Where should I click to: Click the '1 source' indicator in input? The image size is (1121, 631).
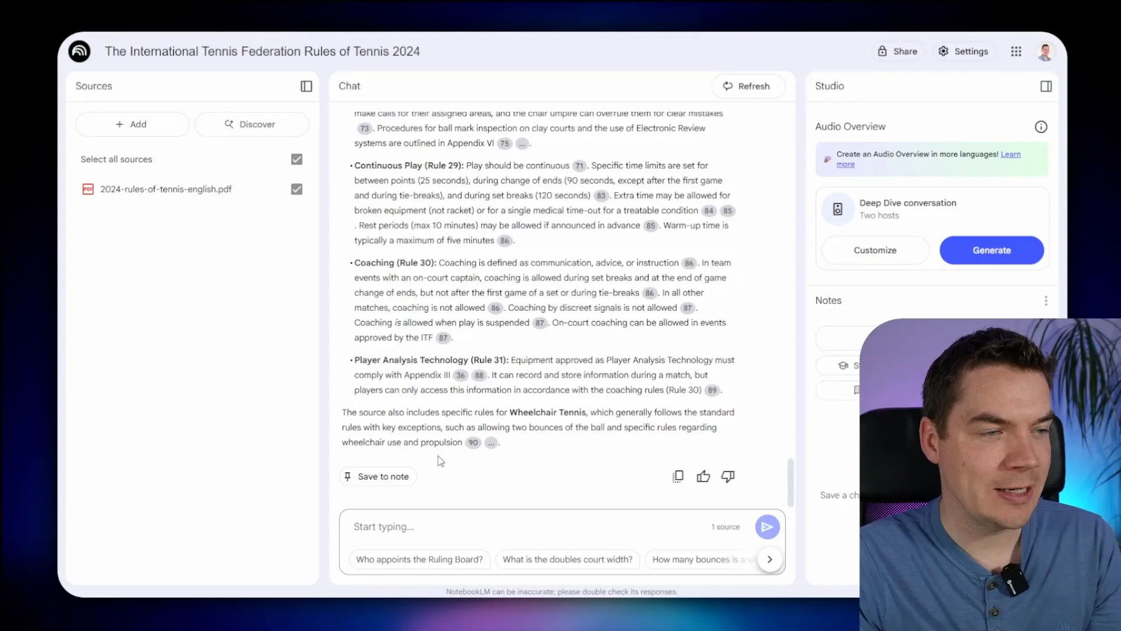(x=725, y=527)
